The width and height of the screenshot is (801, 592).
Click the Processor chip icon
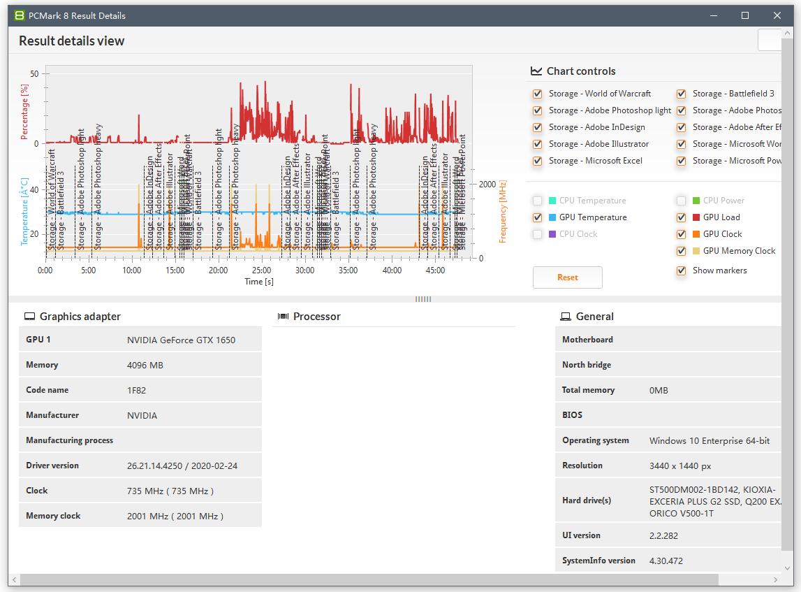pos(283,317)
